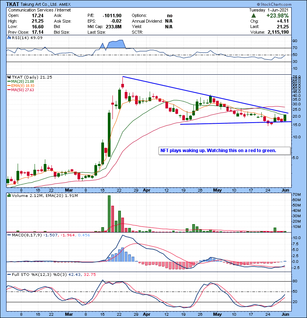Screen dimensions: 307x318
Task: Click the Communication Services / Internet sector label
Action: (x=40, y=10)
